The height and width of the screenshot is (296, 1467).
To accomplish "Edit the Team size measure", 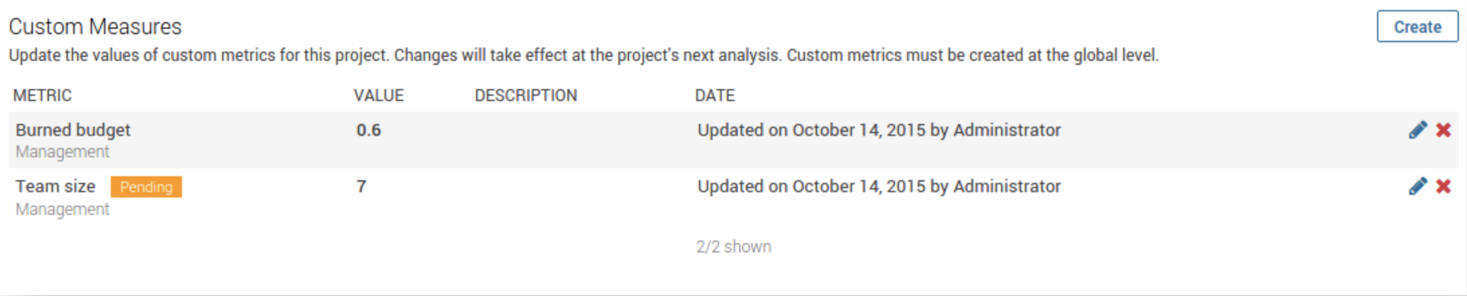I will pos(1417,186).
